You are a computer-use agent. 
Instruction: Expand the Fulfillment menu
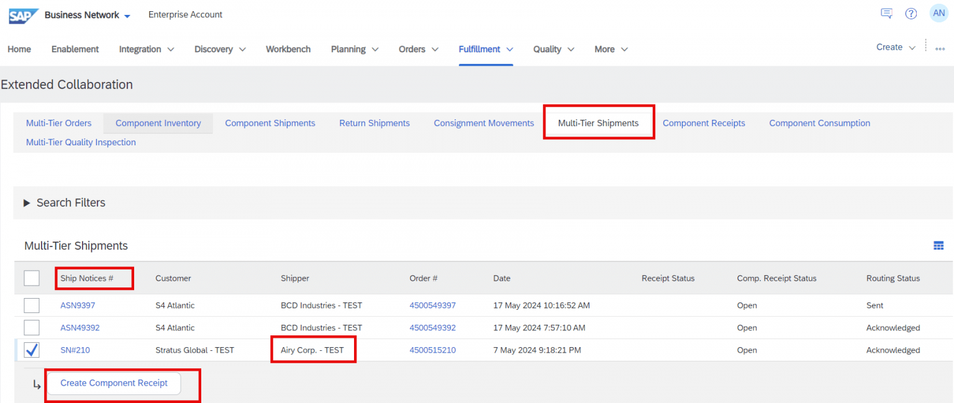click(x=486, y=49)
